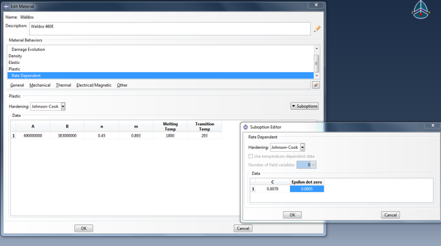Screen dimensions: 441x246
Task: Cancel the Suboption Editor dialog
Action: [390, 215]
